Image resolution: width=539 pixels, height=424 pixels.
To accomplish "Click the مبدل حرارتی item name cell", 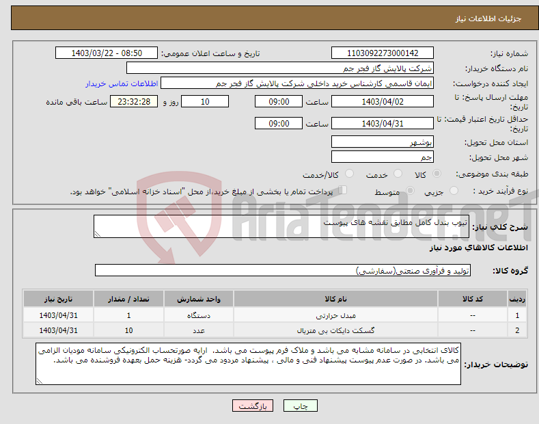I will 335,315.
